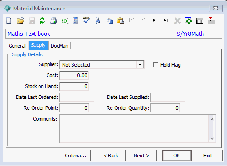This screenshot has height=166, width=227.
Task: Paste using the clipboard icon
Action: [x=121, y=20]
